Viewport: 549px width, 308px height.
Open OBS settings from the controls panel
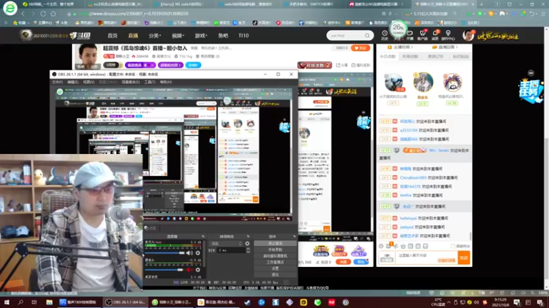275,268
